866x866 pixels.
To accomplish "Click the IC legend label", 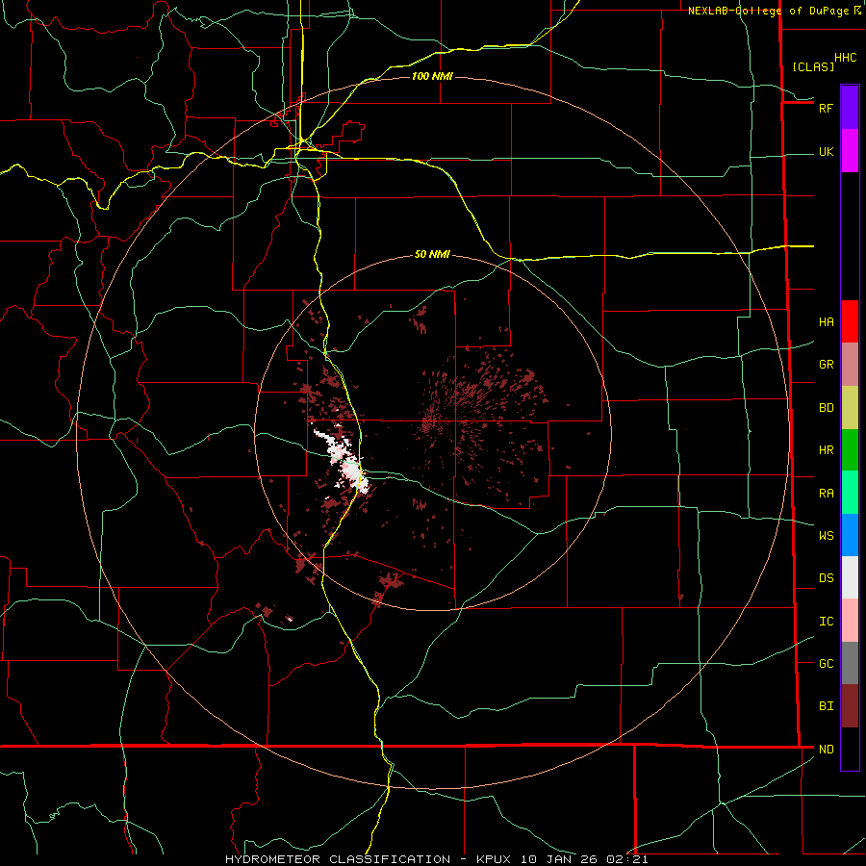I will 826,622.
